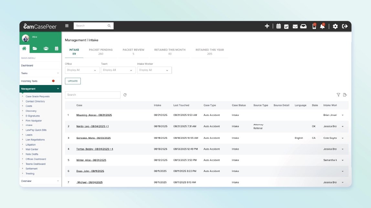Open case Does, John - 08/11/2025
Image resolution: width=371 pixels, height=208 pixels.
90,171
